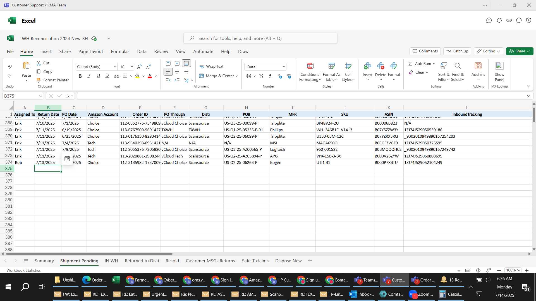Apply yellow fill color swatch

(137, 76)
